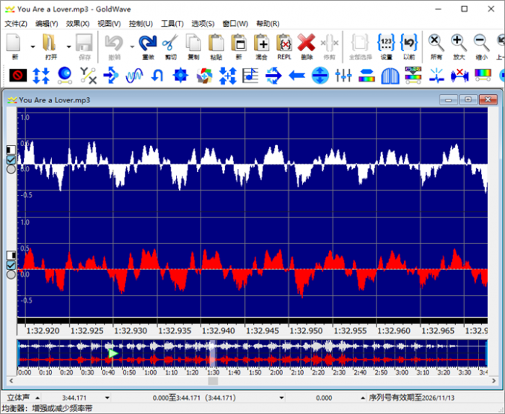The height and width of the screenshot is (414, 505).
Task: Expand the undo history dropdown arrow
Action: coord(132,47)
